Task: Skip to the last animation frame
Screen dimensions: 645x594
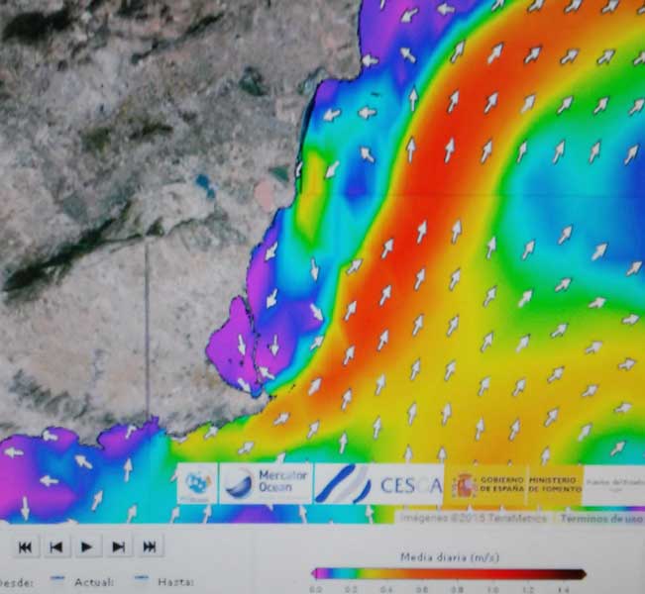Action: point(150,546)
